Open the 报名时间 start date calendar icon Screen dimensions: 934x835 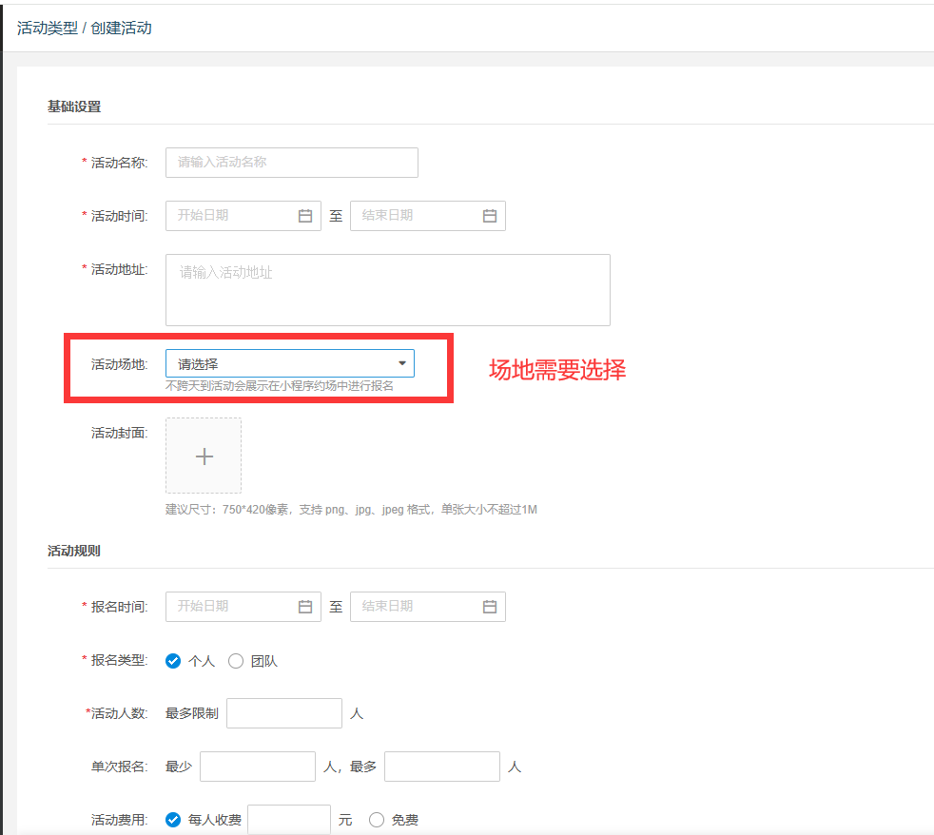pyautogui.click(x=306, y=606)
